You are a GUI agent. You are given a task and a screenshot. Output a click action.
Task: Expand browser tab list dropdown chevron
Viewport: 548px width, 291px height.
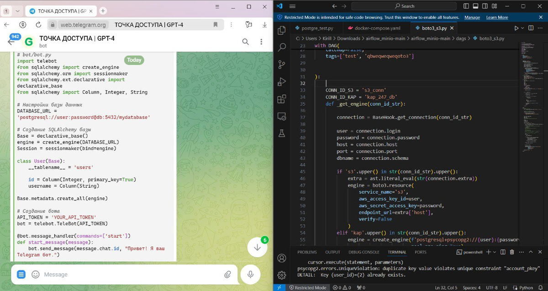coord(17,10)
